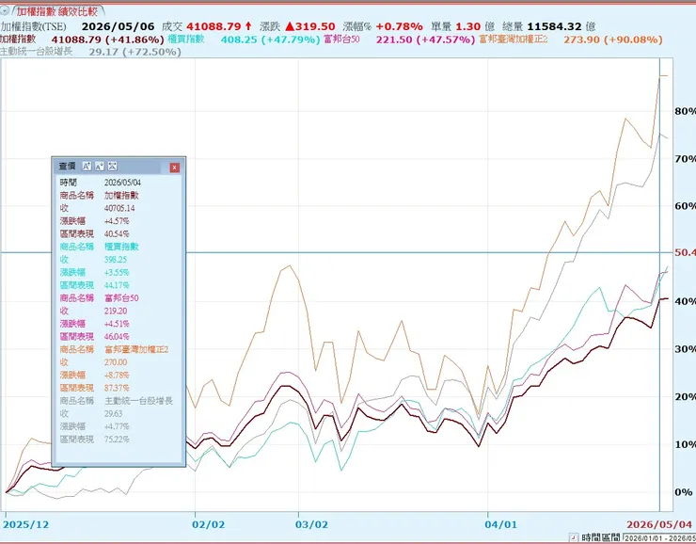Click the 219.20 close value in 查價 panel
The height and width of the screenshot is (544, 696).
click(x=116, y=311)
